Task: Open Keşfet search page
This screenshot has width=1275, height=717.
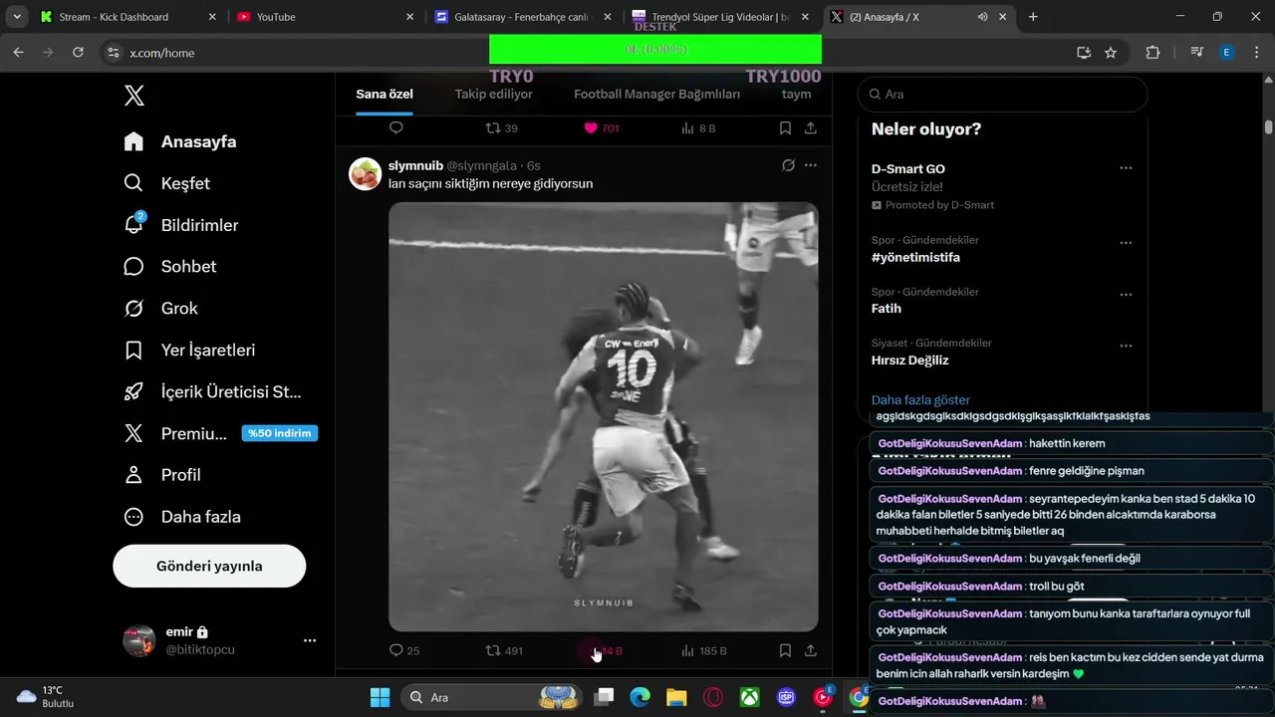Action: tap(166, 183)
